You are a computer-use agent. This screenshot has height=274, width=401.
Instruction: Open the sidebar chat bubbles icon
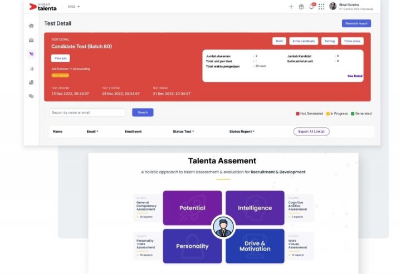click(x=31, y=96)
